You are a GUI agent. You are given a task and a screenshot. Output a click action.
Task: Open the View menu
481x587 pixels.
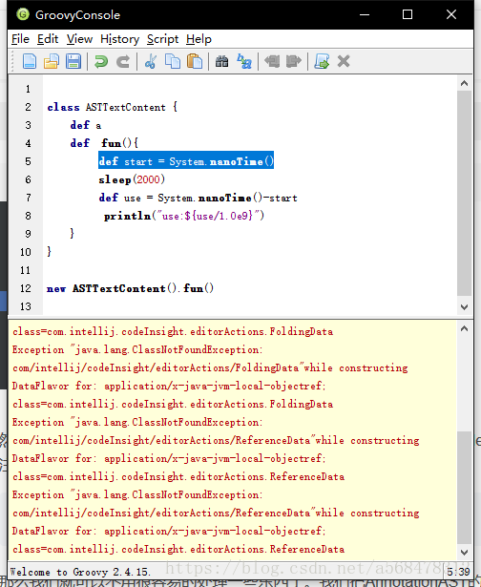coord(79,39)
